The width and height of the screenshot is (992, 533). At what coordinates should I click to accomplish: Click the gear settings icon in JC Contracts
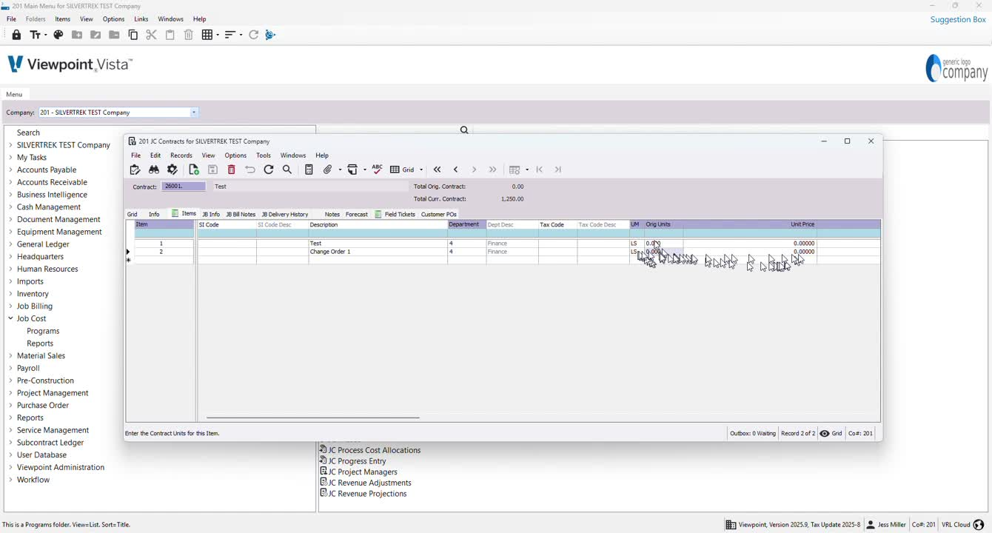pyautogui.click(x=172, y=170)
